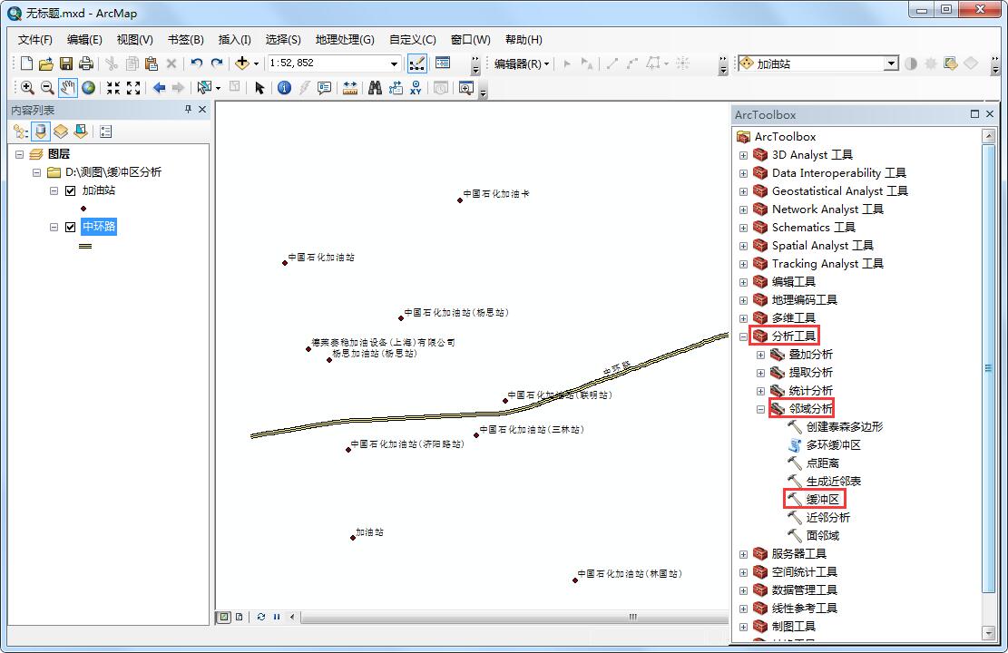The width and height of the screenshot is (1008, 653).
Task: Switch to Data View button
Action: click(x=223, y=617)
